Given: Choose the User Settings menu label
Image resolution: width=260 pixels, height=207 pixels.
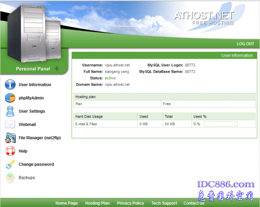Looking at the screenshot, I should [x=32, y=111].
